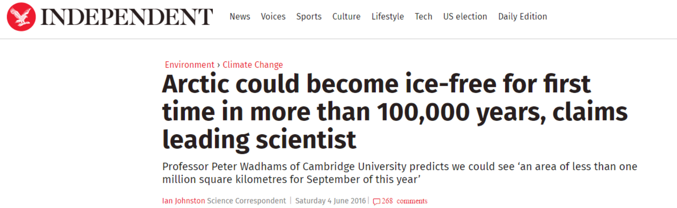Open author Ian Johnston's profile link

tap(184, 201)
